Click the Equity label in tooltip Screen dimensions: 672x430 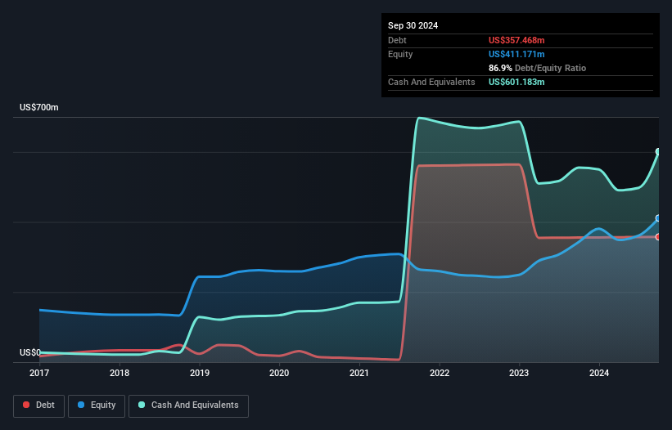tap(400, 54)
